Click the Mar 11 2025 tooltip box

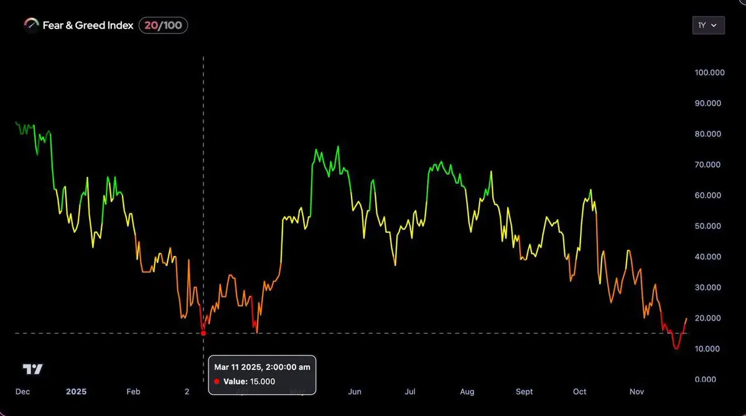coord(262,374)
